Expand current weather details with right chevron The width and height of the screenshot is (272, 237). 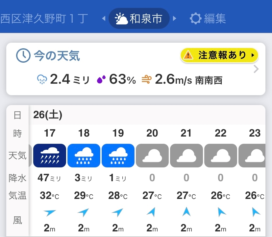coord(257,69)
